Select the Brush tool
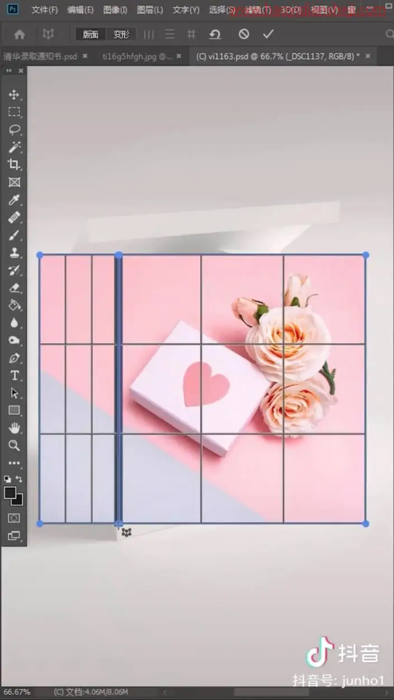The image size is (394, 700). [14, 235]
